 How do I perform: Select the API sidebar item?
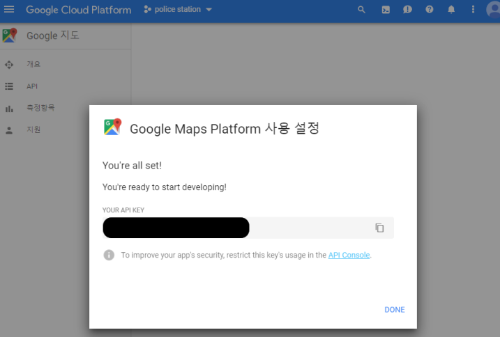32,86
